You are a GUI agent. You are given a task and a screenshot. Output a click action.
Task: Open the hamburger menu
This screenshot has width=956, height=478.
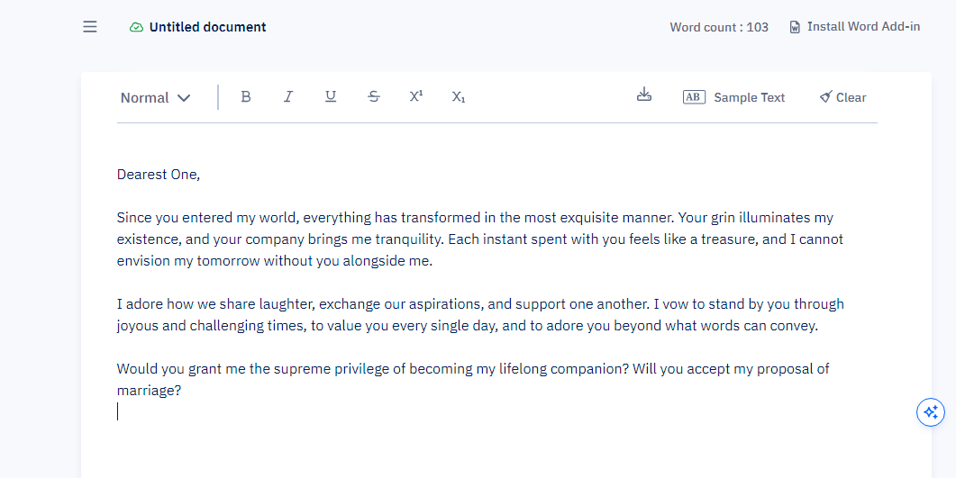tap(90, 27)
